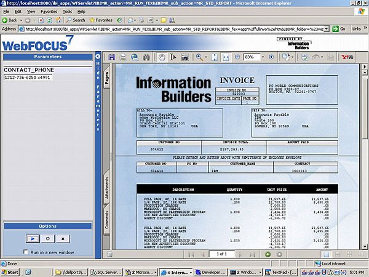Click the Yahoo toolbar button in PDF viewer
The width and height of the screenshot is (369, 277).
tap(347, 57)
